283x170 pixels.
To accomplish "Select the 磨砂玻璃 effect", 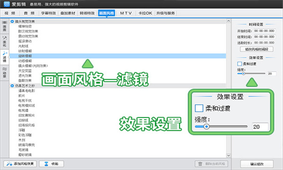I will click(25, 154).
